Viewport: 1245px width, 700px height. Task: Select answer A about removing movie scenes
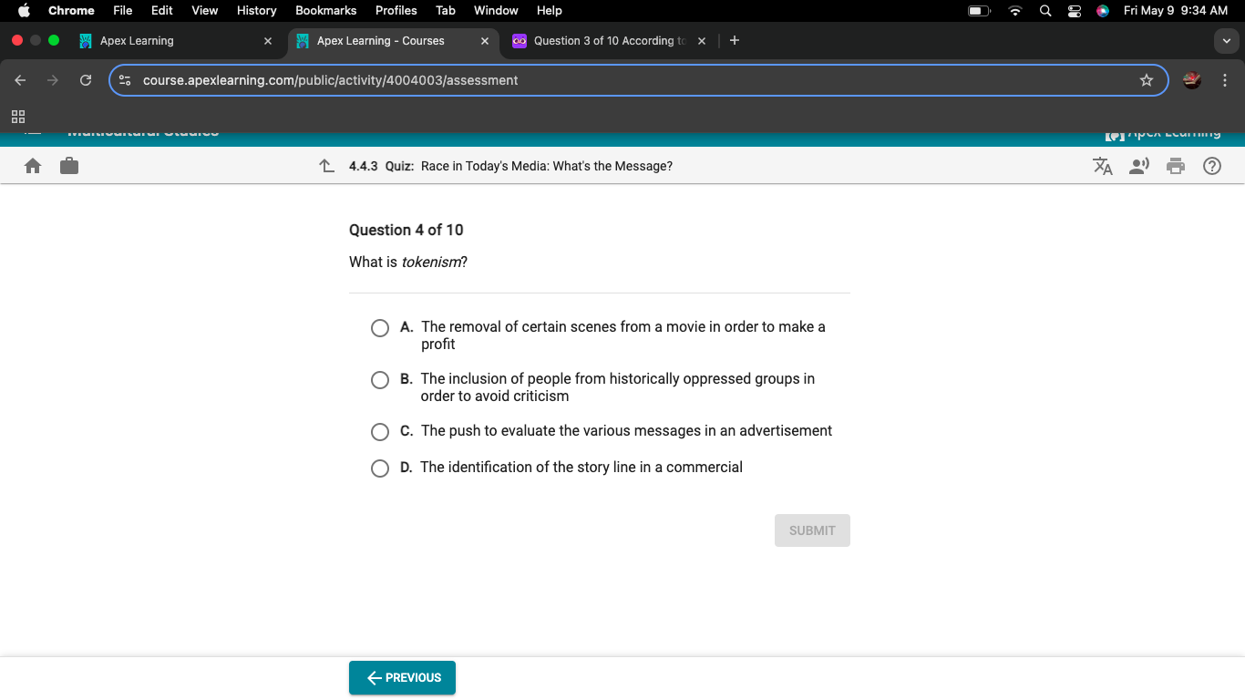coord(380,327)
